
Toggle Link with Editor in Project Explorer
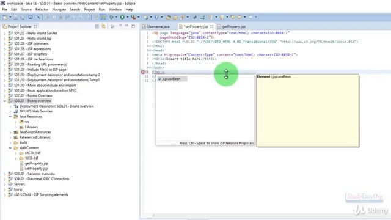point(103,26)
